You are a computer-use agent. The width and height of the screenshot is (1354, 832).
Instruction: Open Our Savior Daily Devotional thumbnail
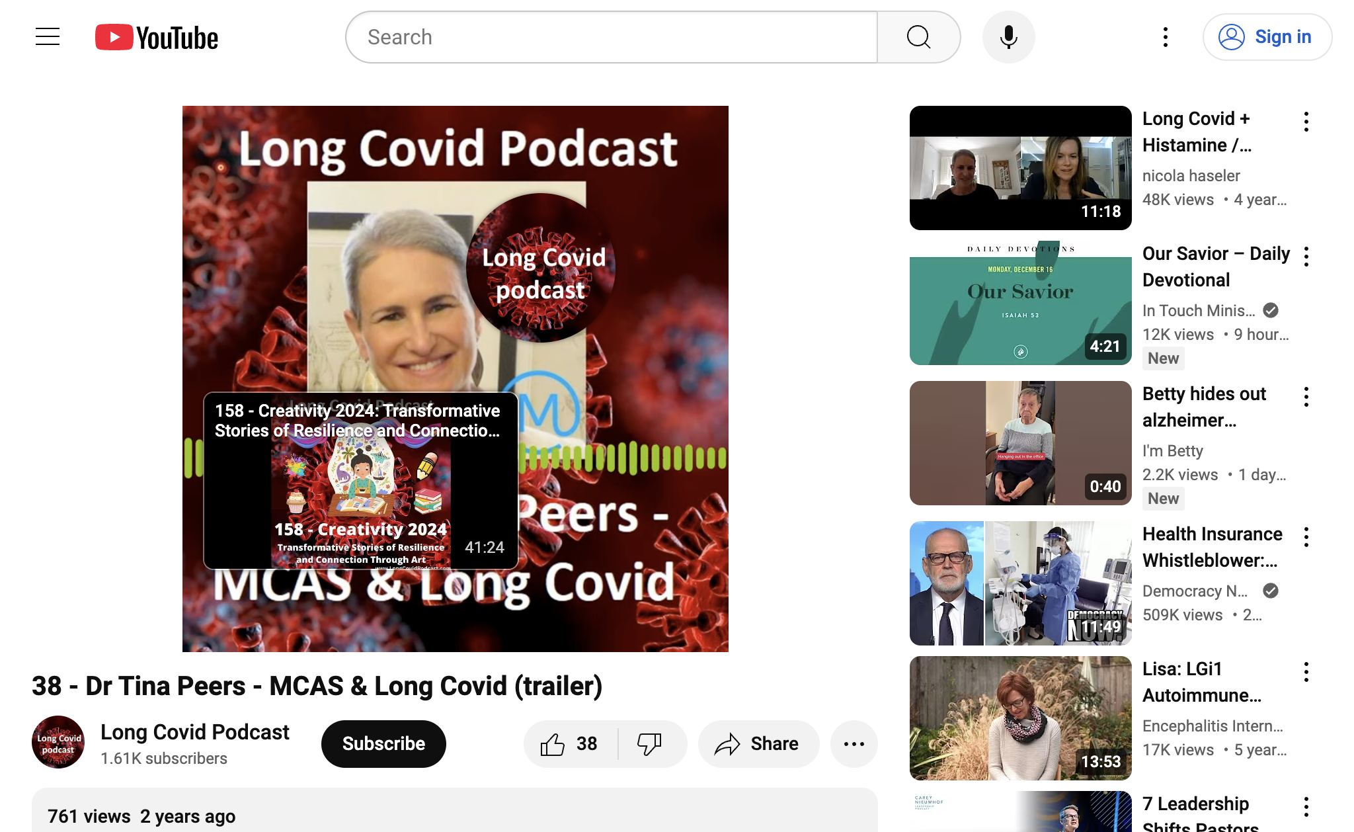click(x=1021, y=303)
